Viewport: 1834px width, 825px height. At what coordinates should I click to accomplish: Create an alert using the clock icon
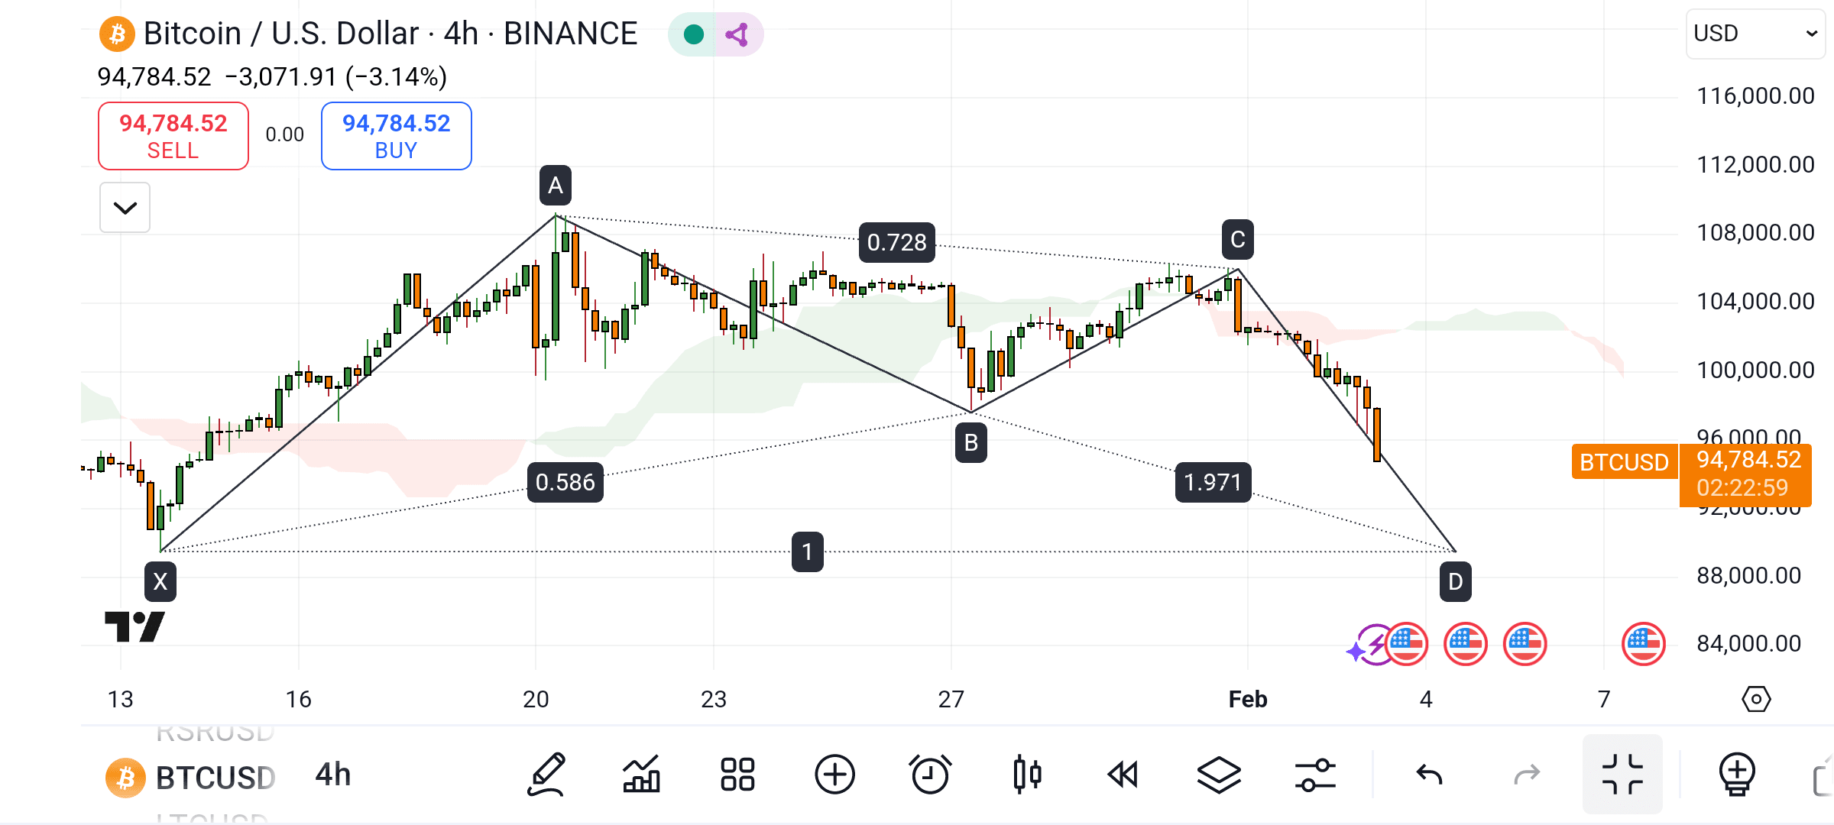click(x=931, y=775)
